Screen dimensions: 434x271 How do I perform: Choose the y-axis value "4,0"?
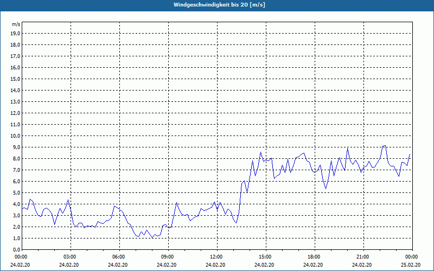click(16, 204)
